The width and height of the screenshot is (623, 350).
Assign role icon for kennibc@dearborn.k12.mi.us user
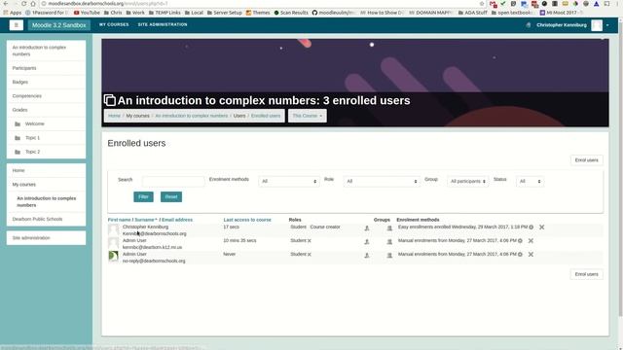367,242
